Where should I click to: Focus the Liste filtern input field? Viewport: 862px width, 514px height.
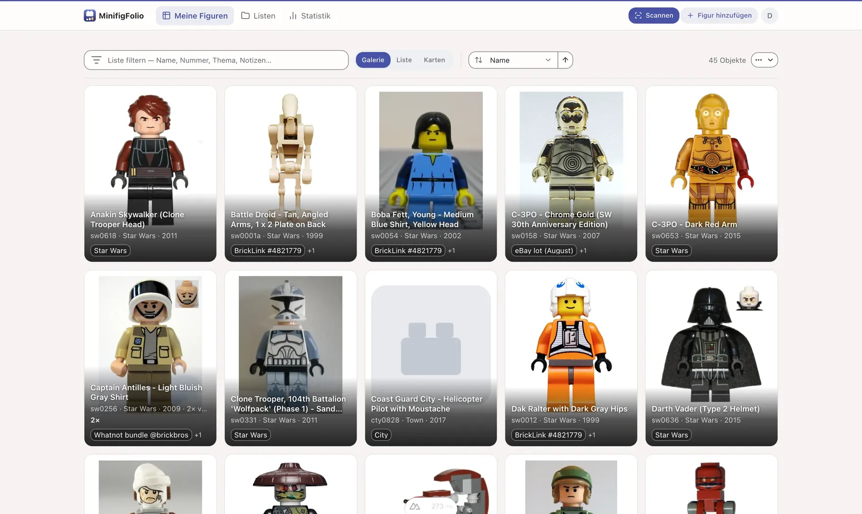tap(216, 60)
